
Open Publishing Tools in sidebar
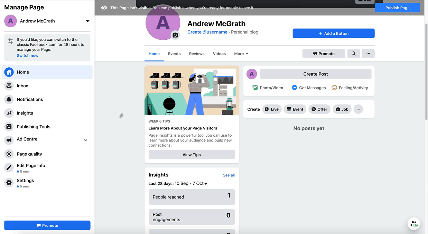point(33,127)
